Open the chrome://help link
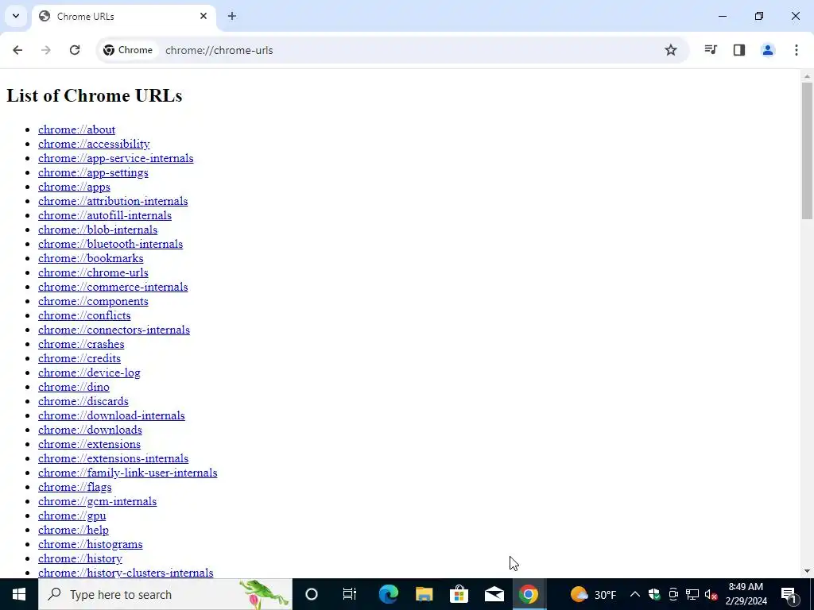814x610 pixels. pos(74,530)
